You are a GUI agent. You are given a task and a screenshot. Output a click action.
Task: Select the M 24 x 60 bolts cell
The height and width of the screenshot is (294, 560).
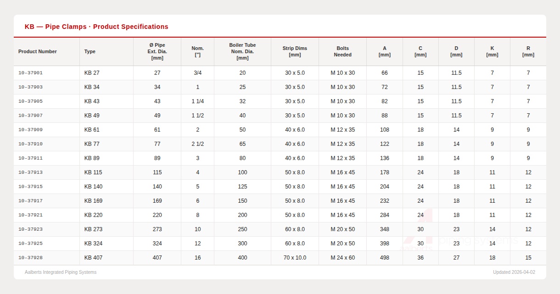pos(342,258)
